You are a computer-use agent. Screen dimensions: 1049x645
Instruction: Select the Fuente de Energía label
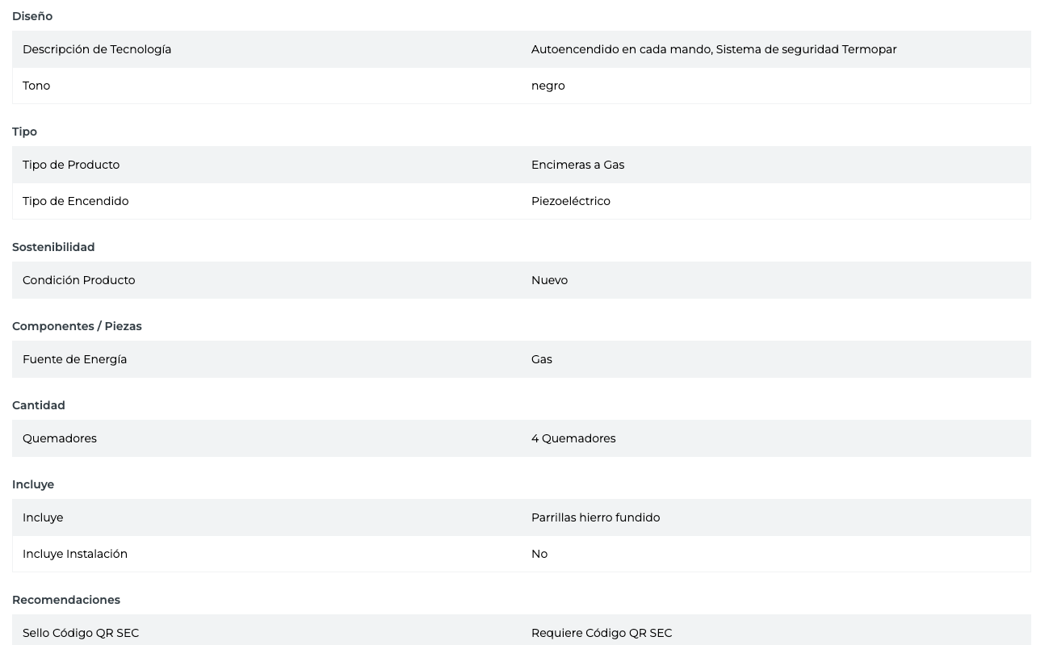(74, 359)
